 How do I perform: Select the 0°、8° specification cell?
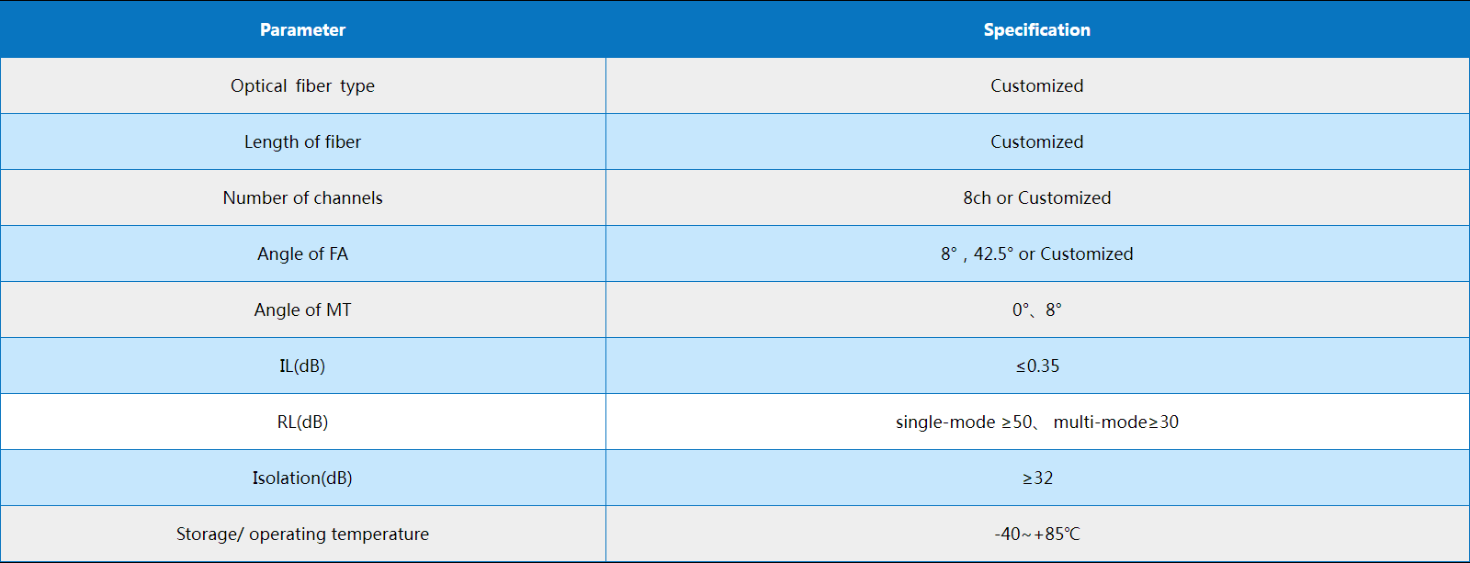pos(1037,310)
